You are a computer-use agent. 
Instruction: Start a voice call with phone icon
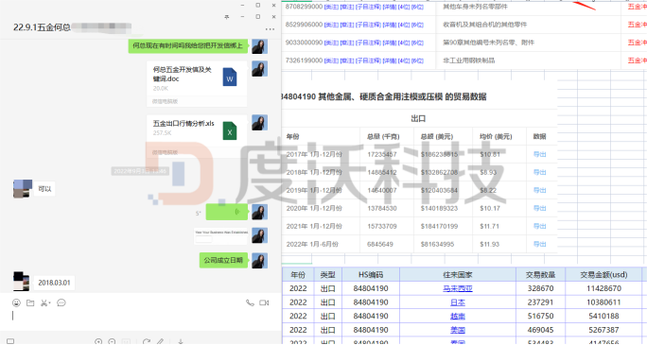[250, 303]
